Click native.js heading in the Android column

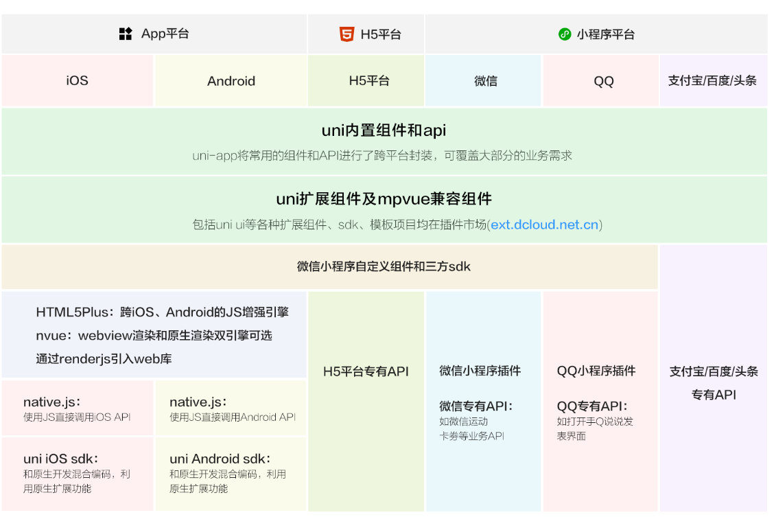click(198, 402)
